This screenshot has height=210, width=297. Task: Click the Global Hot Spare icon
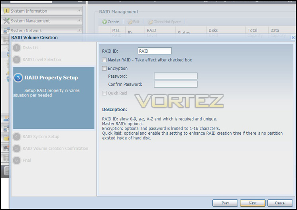coord(150,22)
